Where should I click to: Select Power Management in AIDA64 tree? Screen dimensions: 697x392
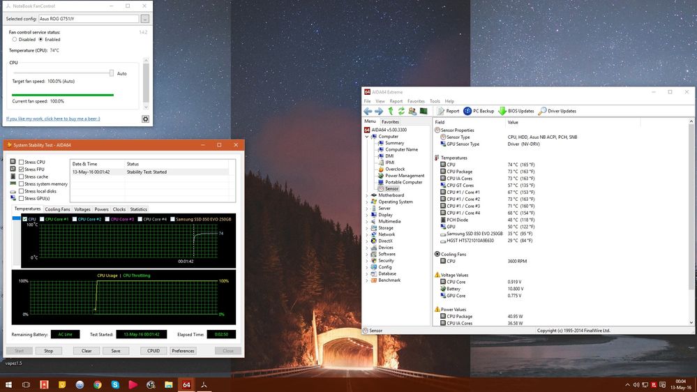[405, 176]
